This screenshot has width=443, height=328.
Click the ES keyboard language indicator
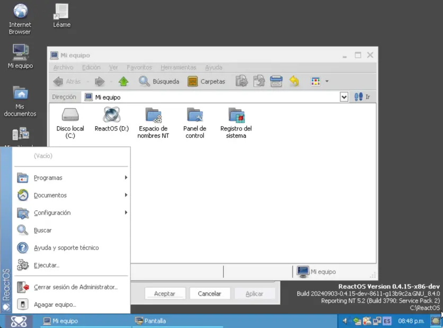click(387, 321)
